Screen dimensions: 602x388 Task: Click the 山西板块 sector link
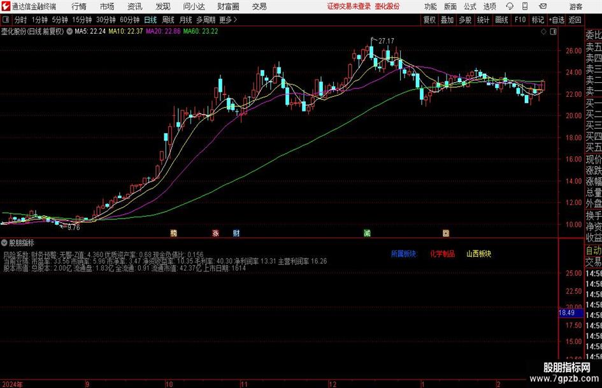click(479, 254)
